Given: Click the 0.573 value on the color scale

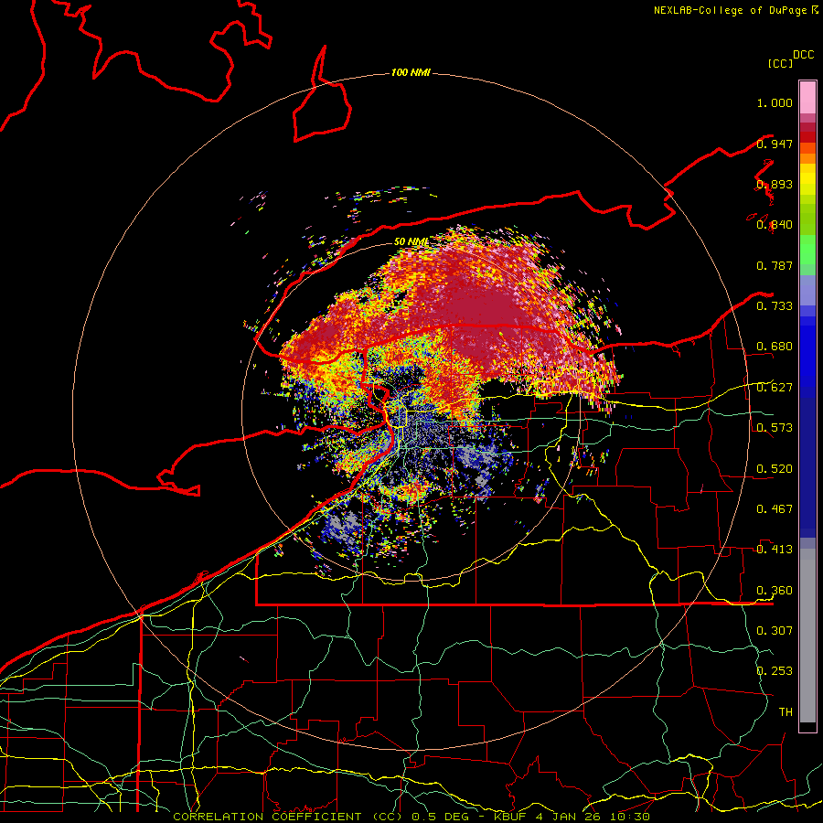Looking at the screenshot, I should pyautogui.click(x=775, y=428).
